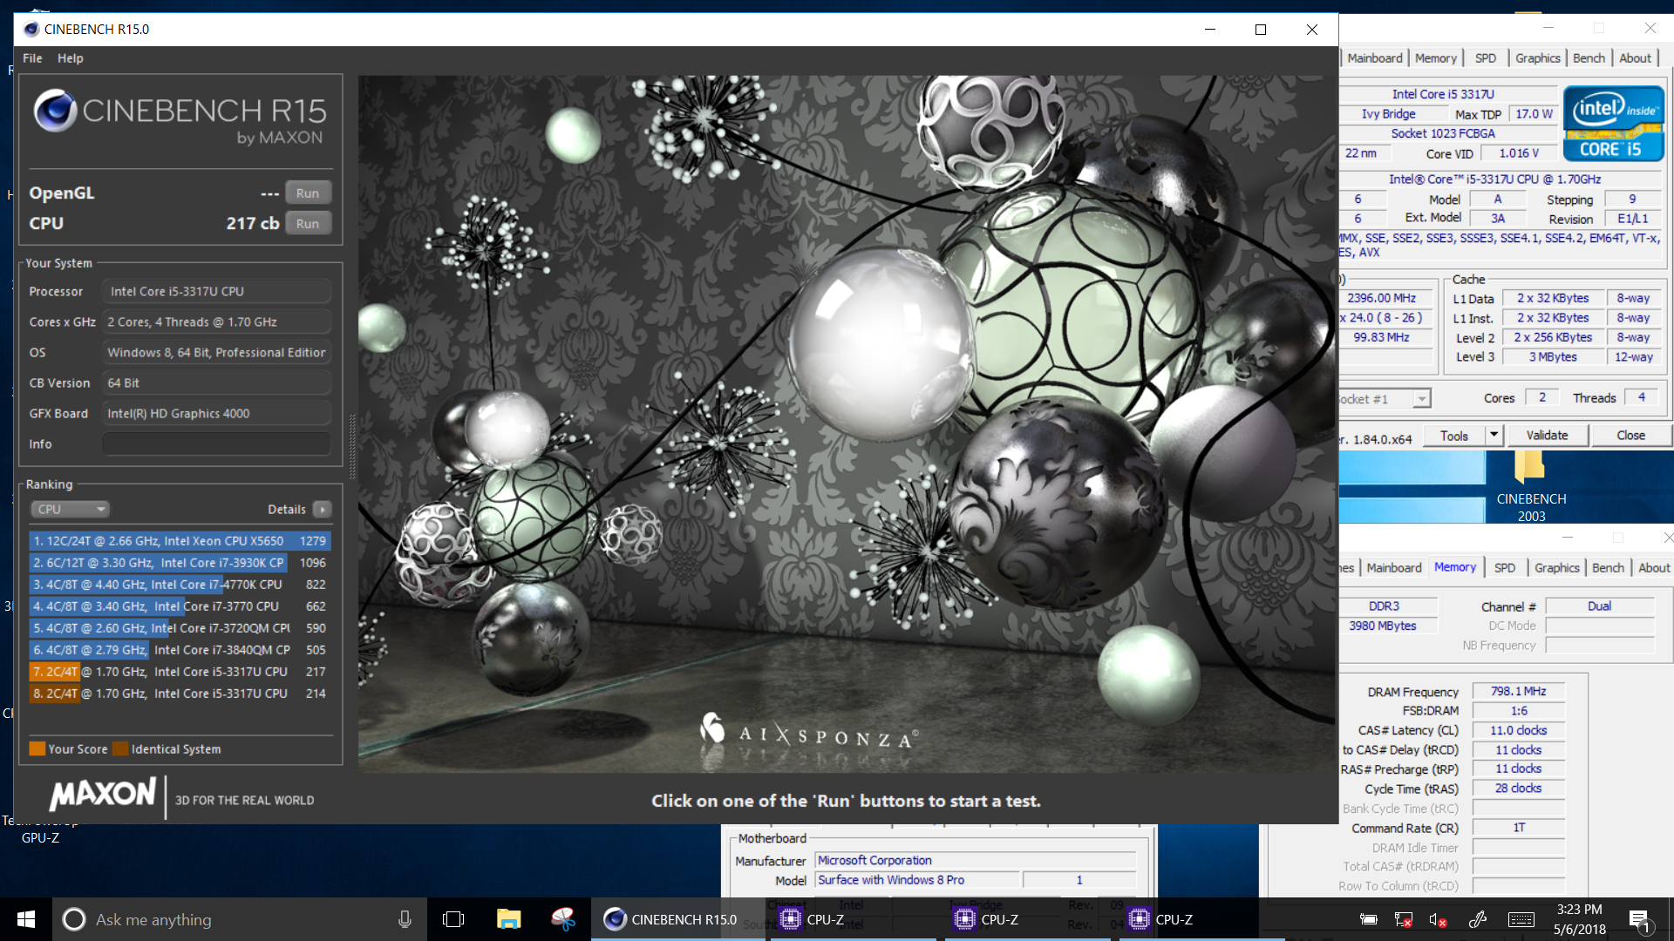Click the Cinebench title bar app icon

pos(31,29)
